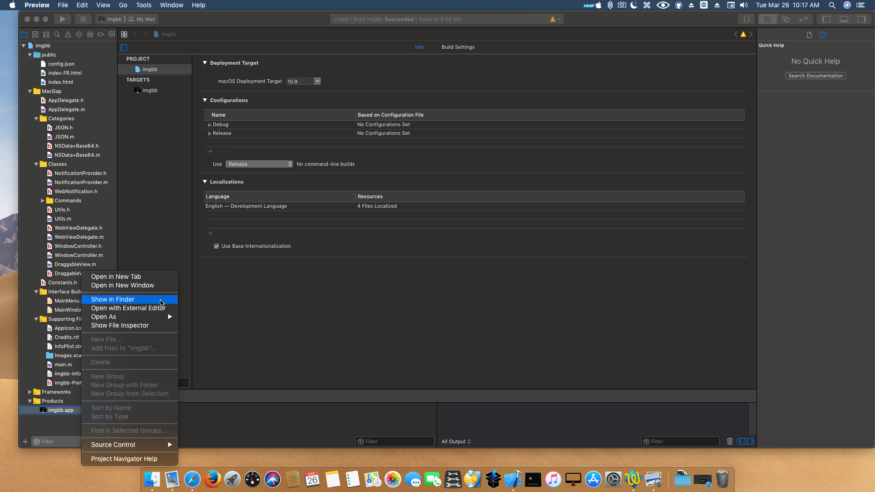
Task: Open the Tools menu in menu bar
Action: 144,5
